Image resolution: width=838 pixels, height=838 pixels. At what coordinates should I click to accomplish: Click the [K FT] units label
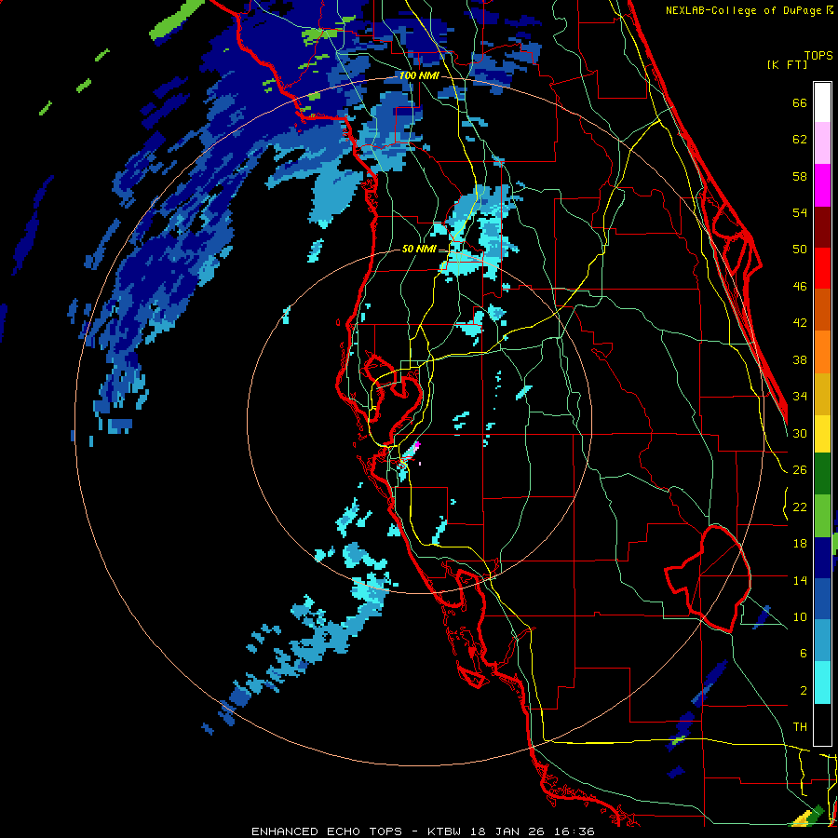787,65
